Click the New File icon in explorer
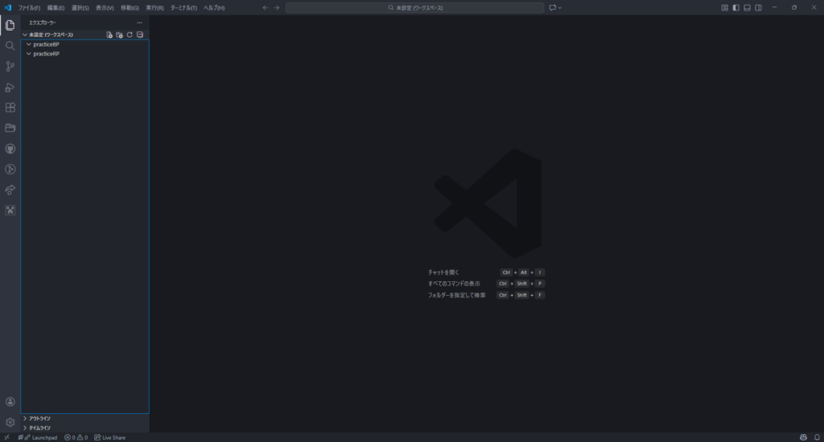824x442 pixels. [109, 35]
